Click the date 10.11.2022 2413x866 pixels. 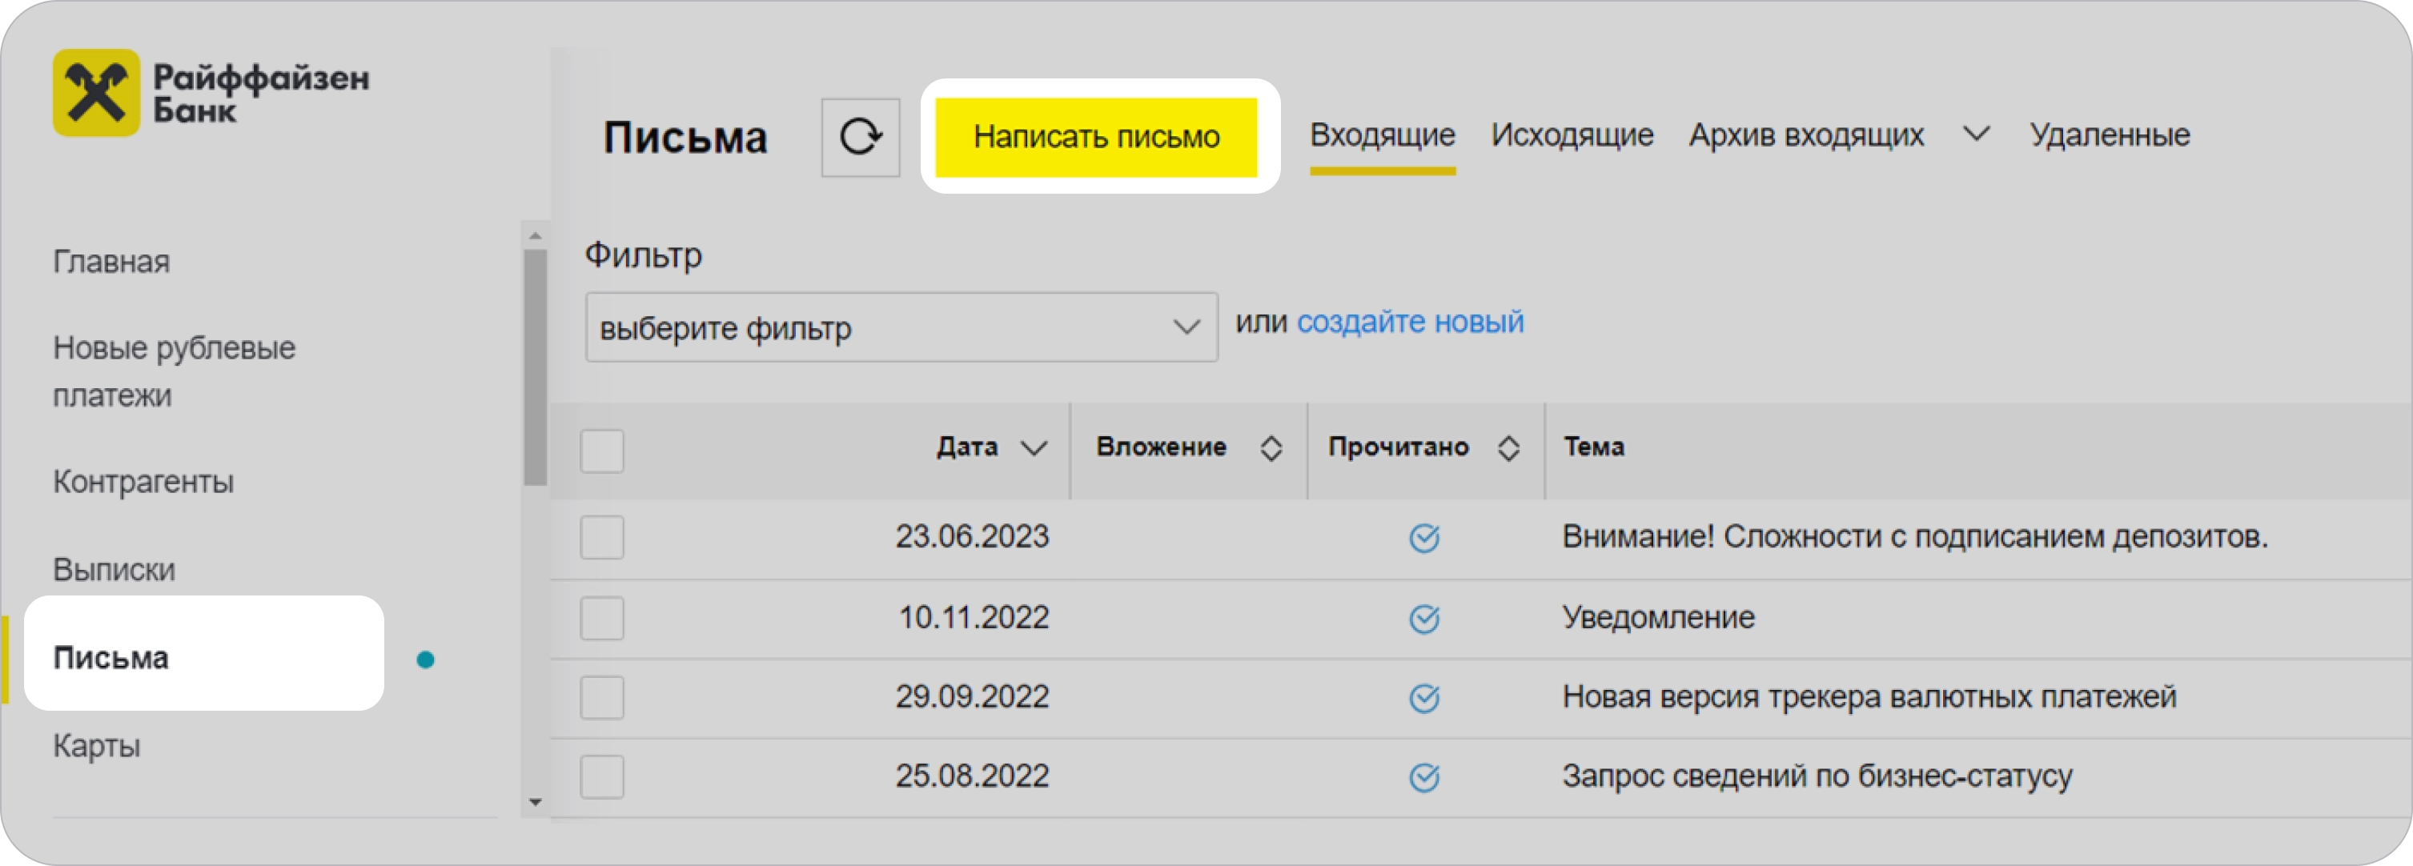point(974,617)
